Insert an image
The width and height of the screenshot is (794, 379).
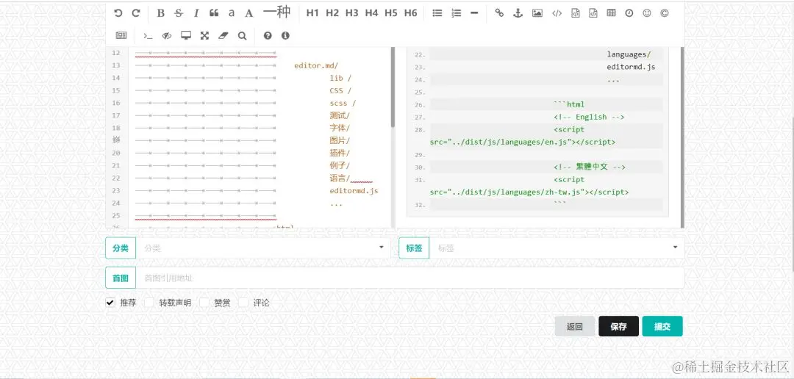point(537,13)
